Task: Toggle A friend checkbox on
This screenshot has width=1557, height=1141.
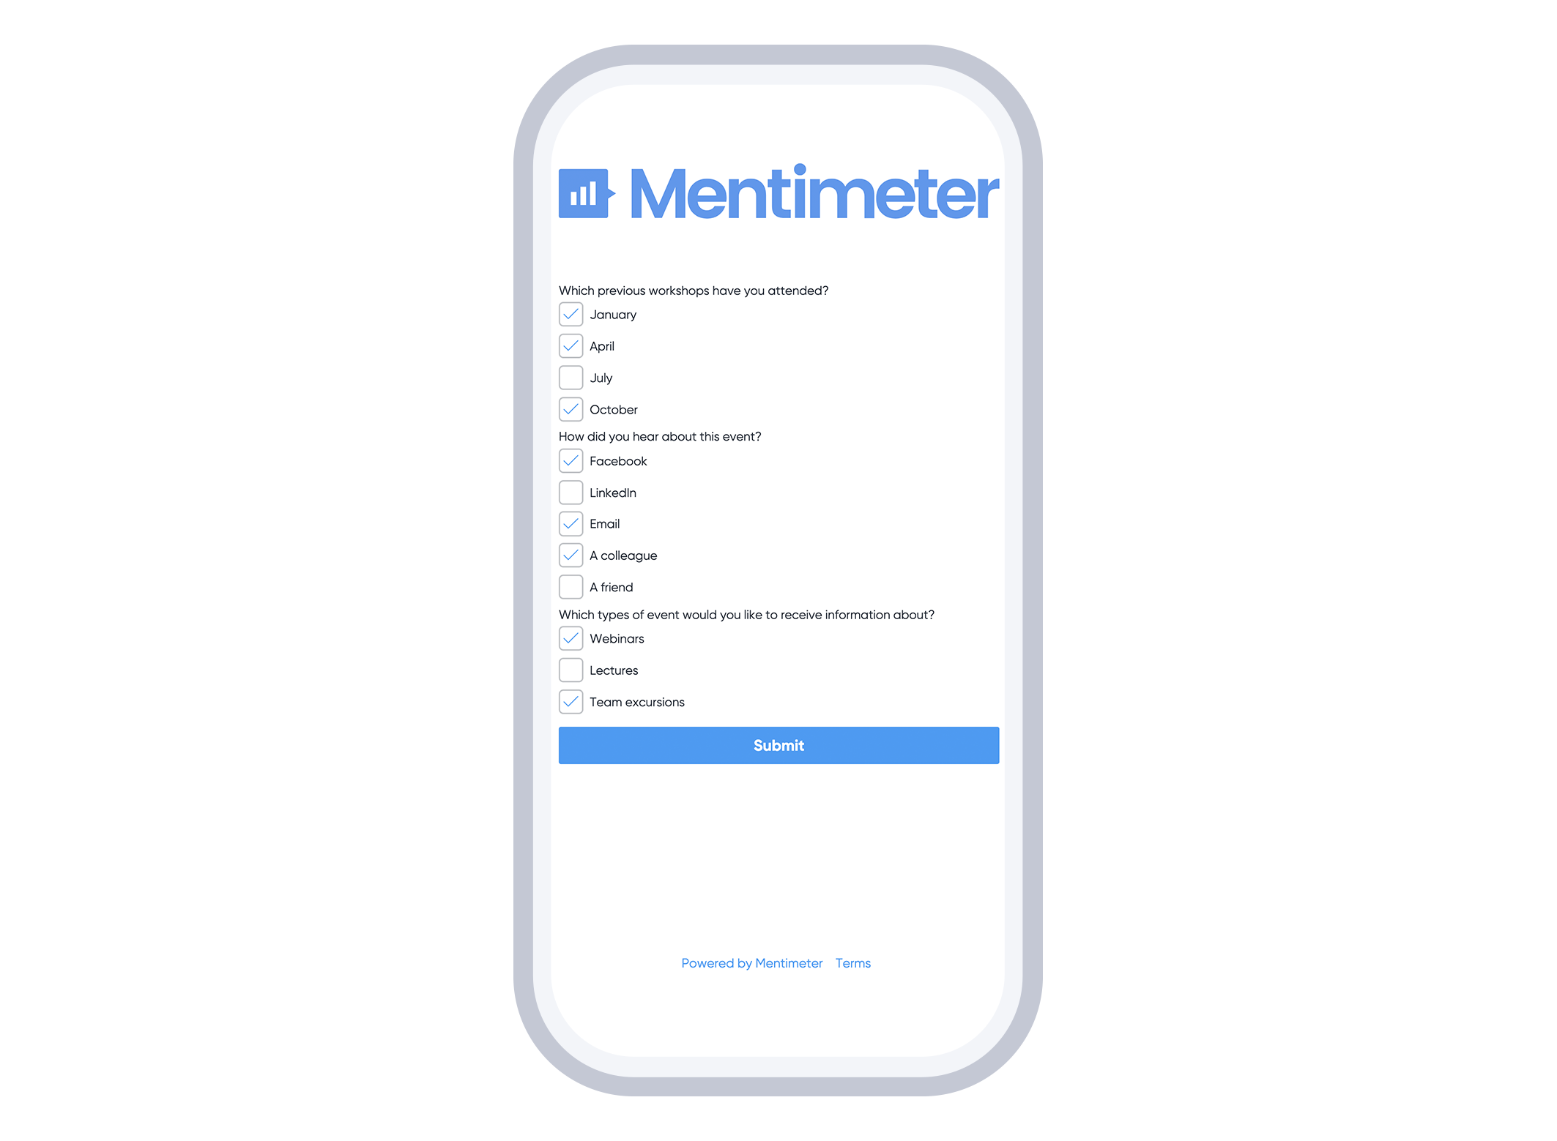Action: (x=569, y=586)
